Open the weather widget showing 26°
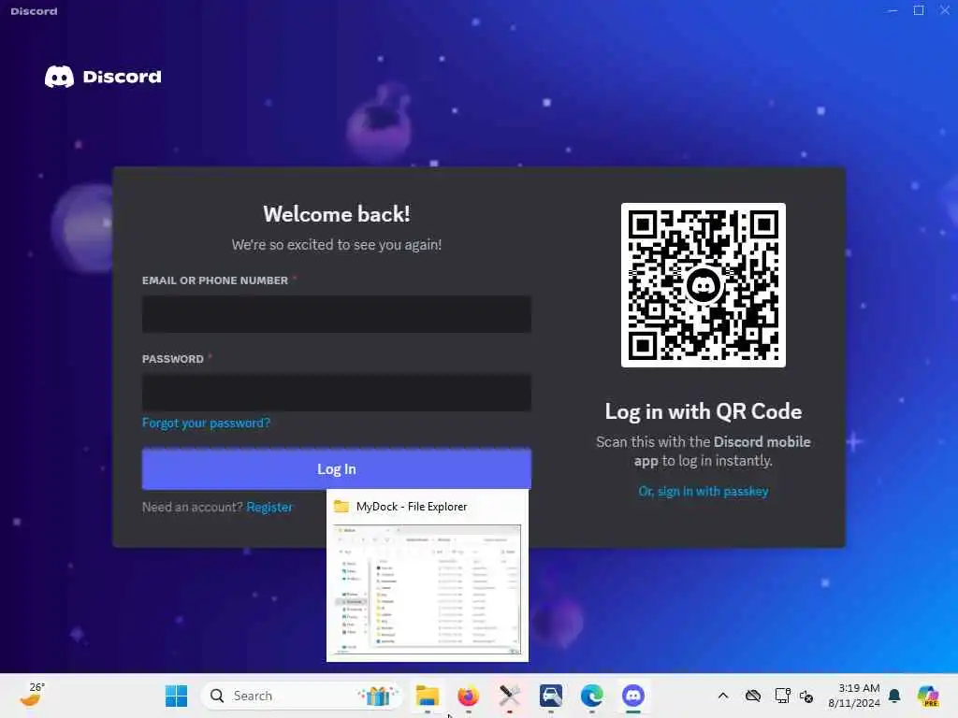 point(33,695)
